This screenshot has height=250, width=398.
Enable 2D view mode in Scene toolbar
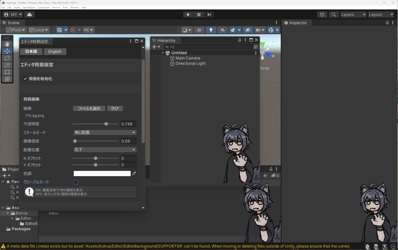point(199,30)
